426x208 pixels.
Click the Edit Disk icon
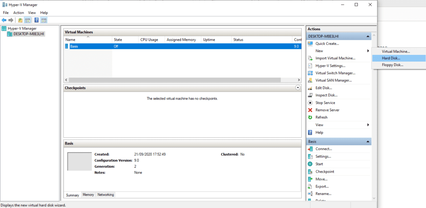click(310, 88)
